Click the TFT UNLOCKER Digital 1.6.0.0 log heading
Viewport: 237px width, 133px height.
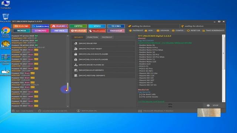coord(154,36)
